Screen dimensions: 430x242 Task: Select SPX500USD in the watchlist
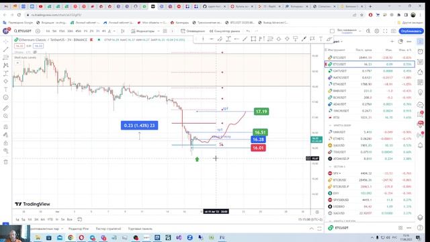click(x=370, y=200)
